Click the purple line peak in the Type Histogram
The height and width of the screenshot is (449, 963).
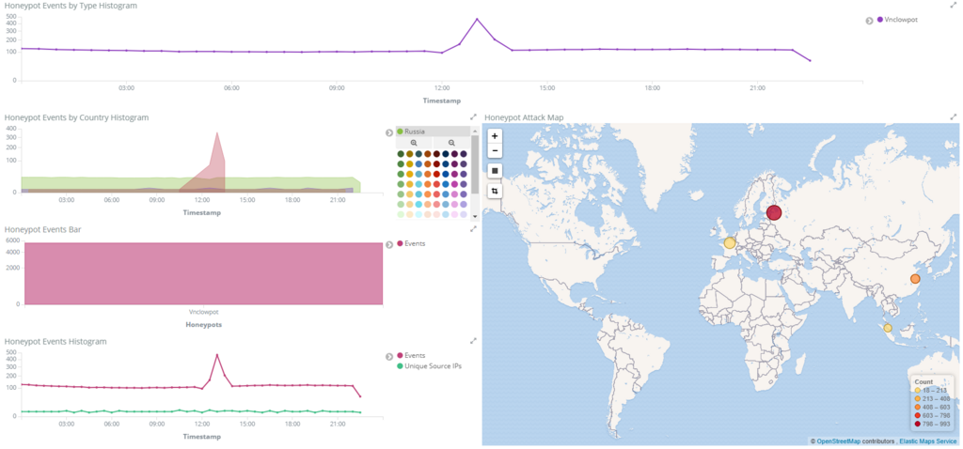pyautogui.click(x=477, y=19)
